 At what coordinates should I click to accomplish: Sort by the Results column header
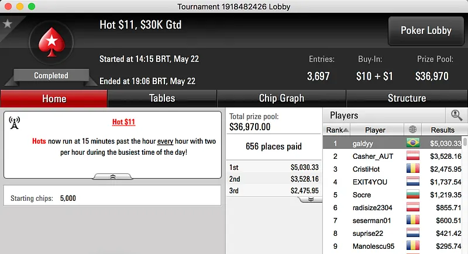click(442, 130)
